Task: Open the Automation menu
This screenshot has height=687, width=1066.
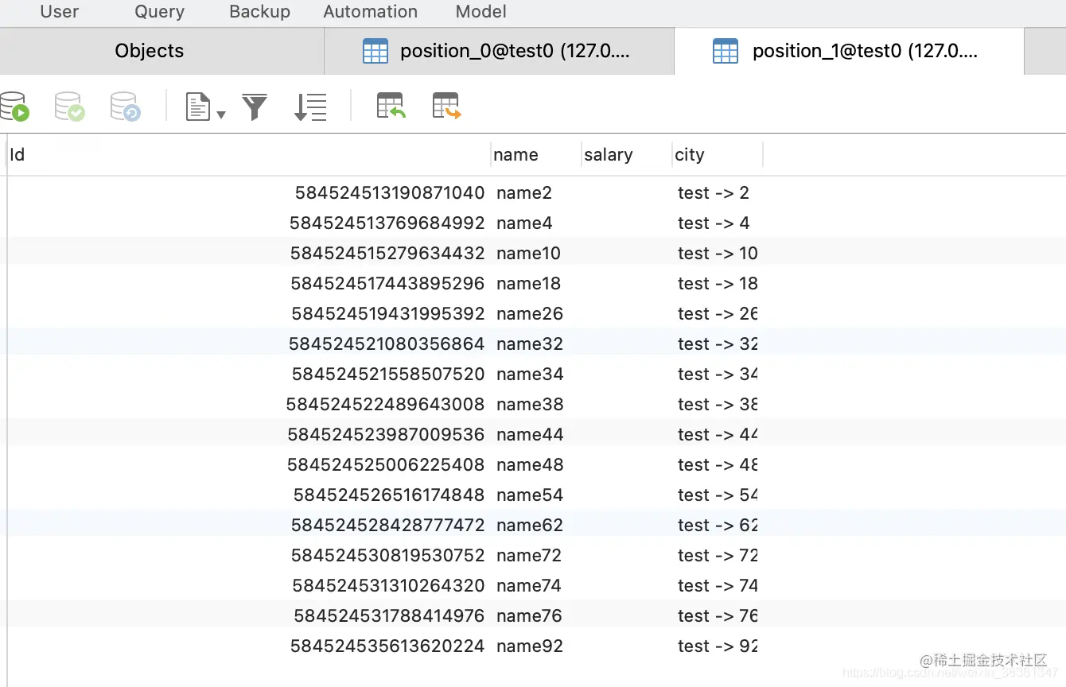Action: 370,12
